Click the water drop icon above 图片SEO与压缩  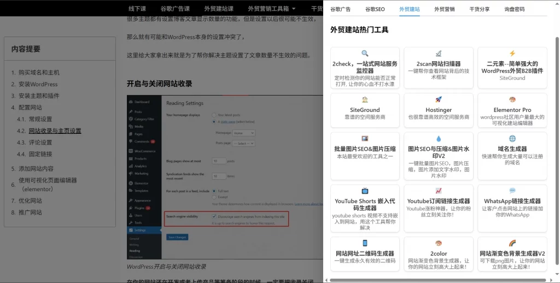(439, 138)
